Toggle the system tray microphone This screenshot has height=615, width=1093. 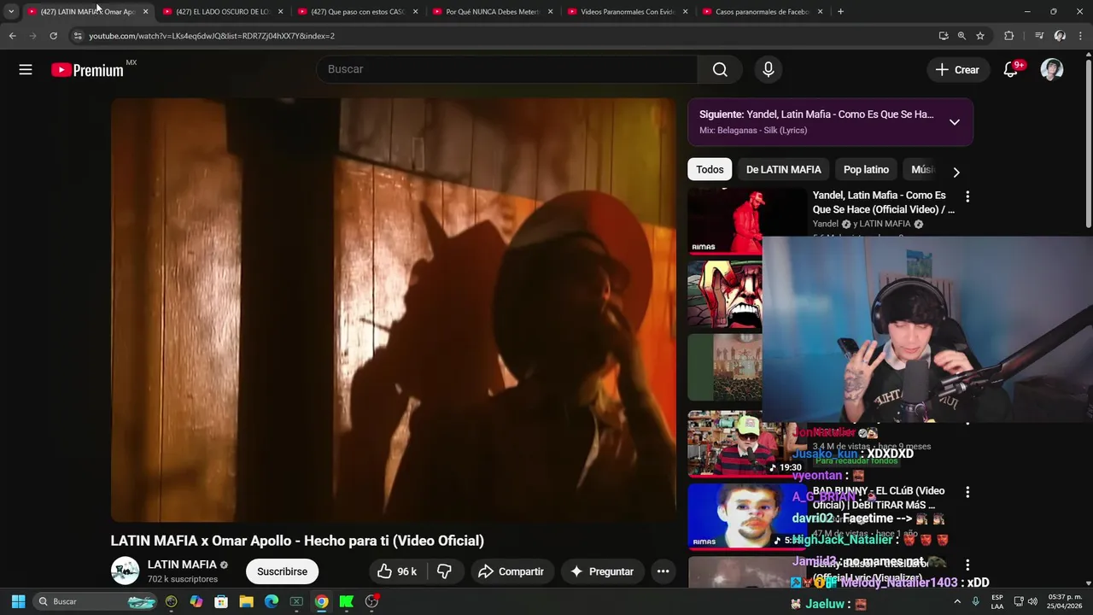(975, 601)
